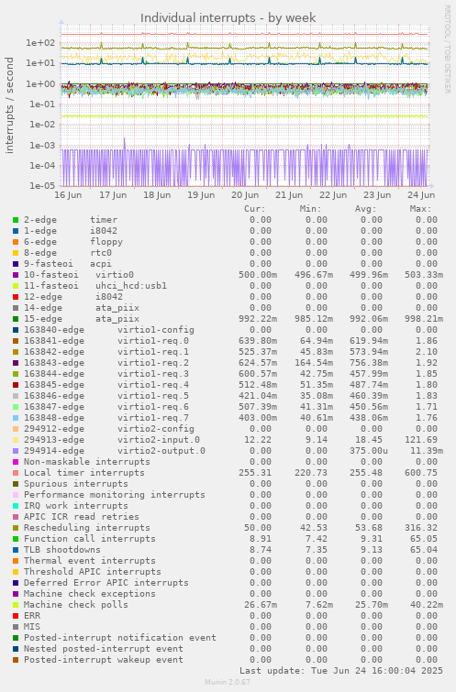Click the '163844-edge' legend label
456x692 pixels.
pos(54,374)
